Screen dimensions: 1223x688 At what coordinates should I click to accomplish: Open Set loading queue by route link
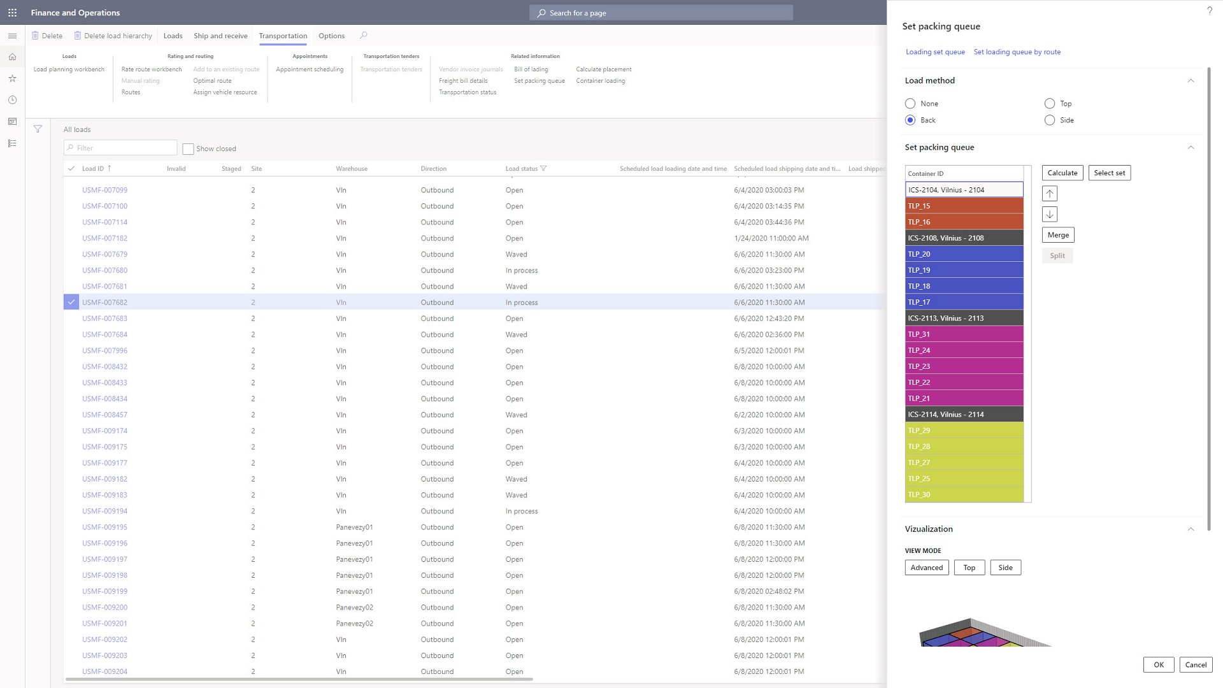click(x=1017, y=52)
